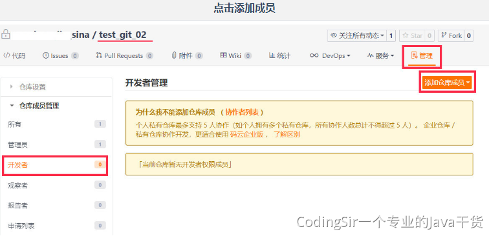489x236 pixels.
Task: Open the 码云企业版 link
Action: 246,134
